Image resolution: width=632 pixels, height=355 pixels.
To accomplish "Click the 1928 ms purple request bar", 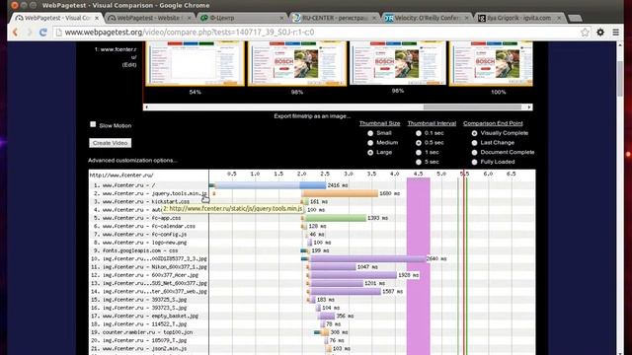I will [352, 275].
